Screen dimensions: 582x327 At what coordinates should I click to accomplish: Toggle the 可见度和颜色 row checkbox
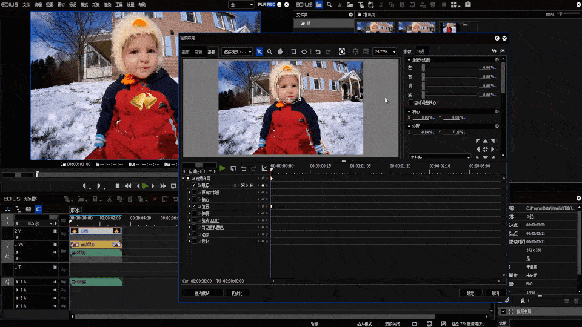pos(194,228)
